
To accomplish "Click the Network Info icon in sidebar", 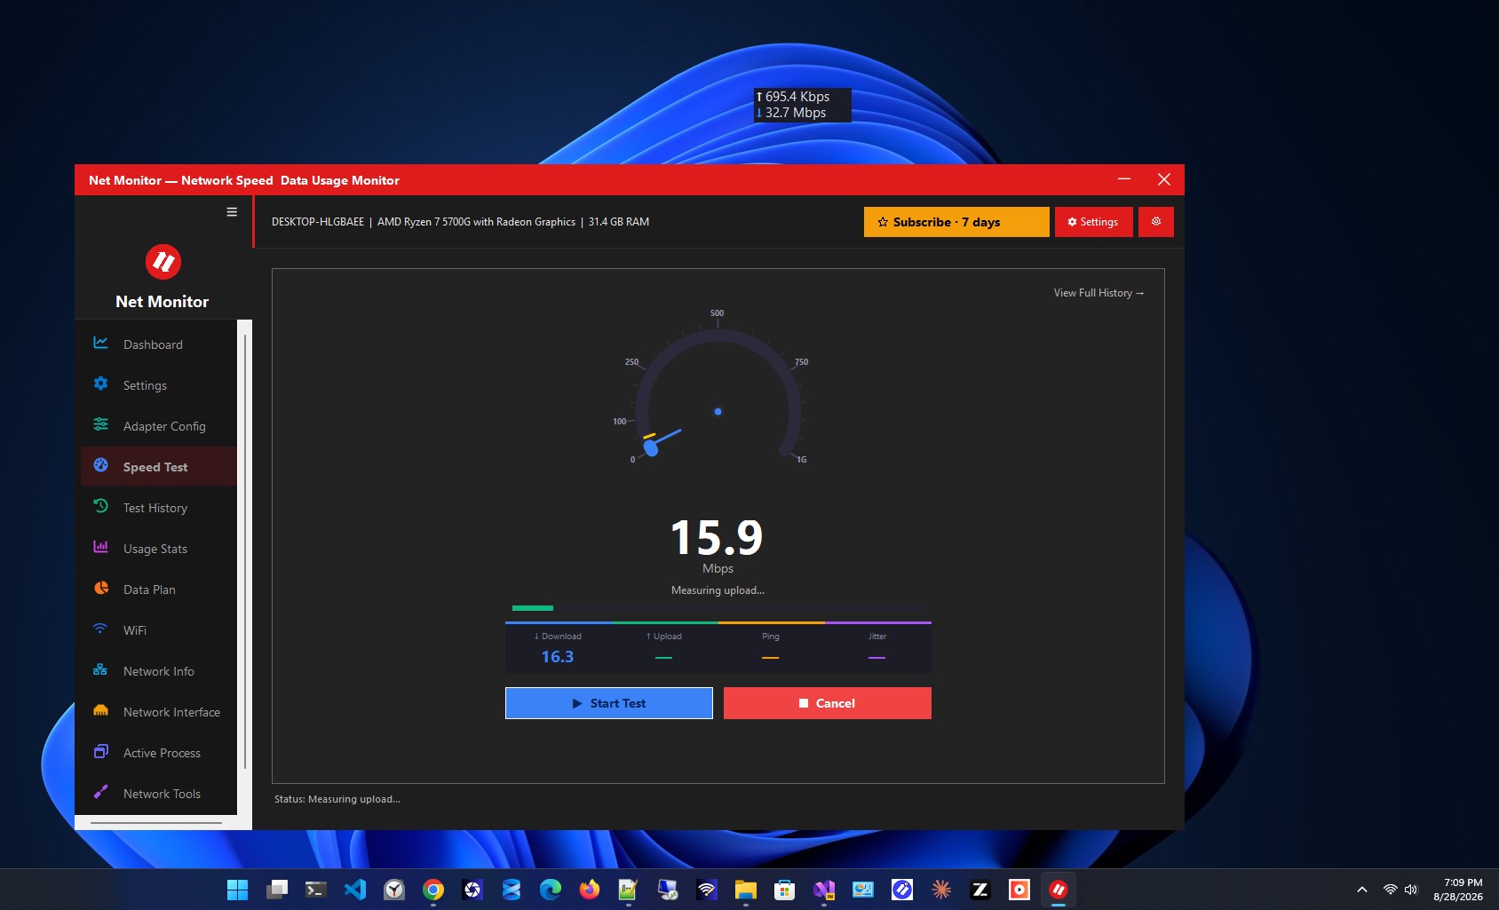I will click(x=101, y=669).
